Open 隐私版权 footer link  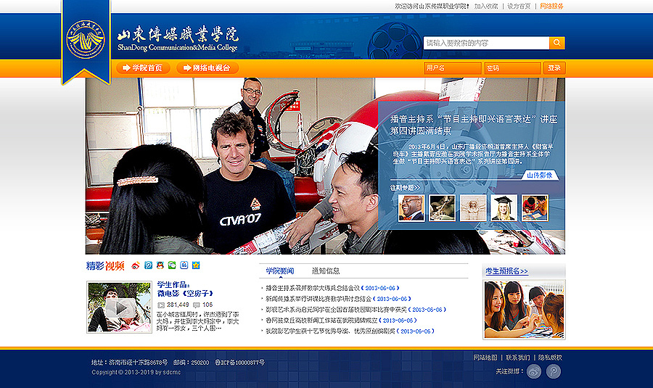click(550, 358)
